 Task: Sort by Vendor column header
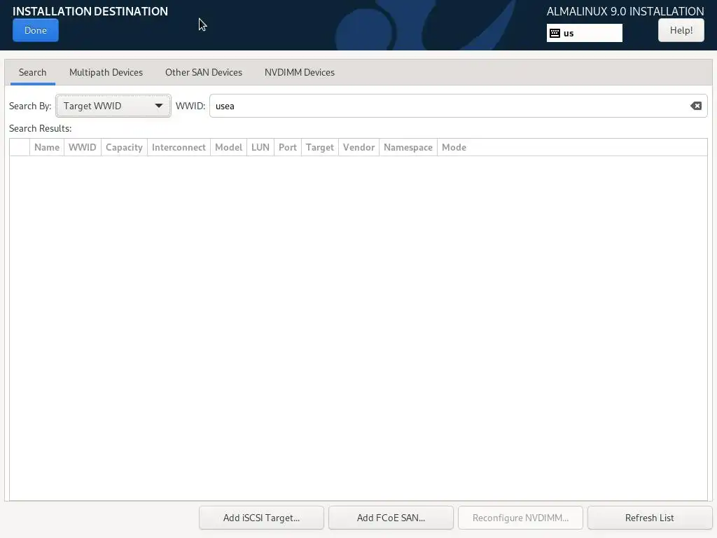tap(358, 147)
